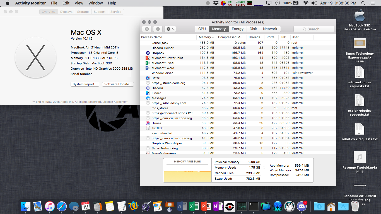
Task: Click the inspect process info button
Action: point(158,29)
